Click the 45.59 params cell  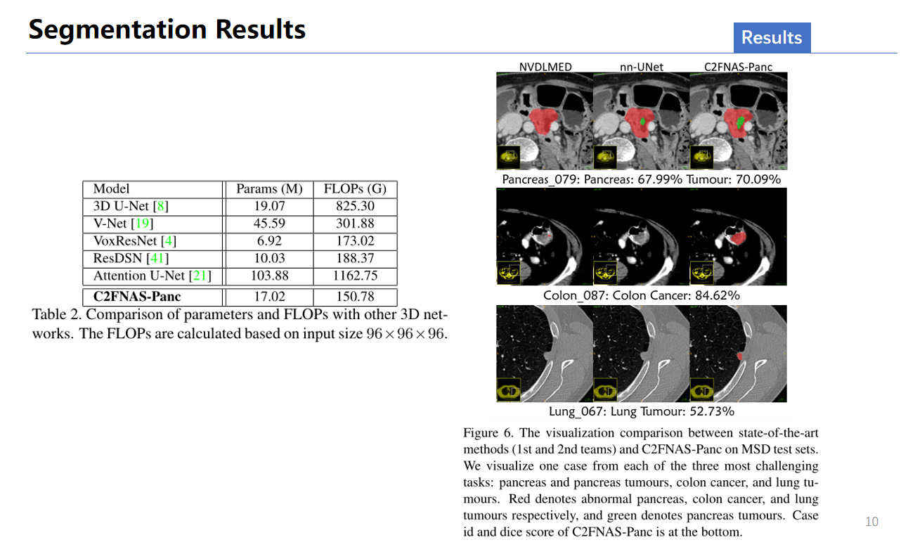269,224
